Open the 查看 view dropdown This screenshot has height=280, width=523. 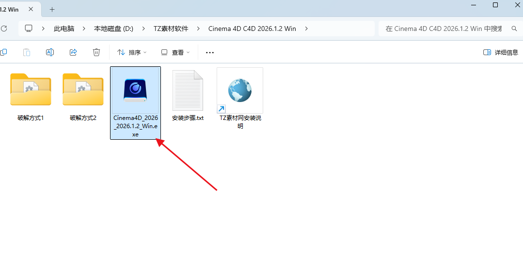coord(175,52)
